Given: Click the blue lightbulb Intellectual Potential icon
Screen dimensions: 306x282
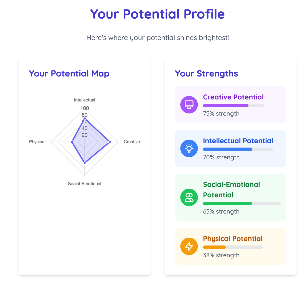Looking at the screenshot, I should tap(189, 148).
